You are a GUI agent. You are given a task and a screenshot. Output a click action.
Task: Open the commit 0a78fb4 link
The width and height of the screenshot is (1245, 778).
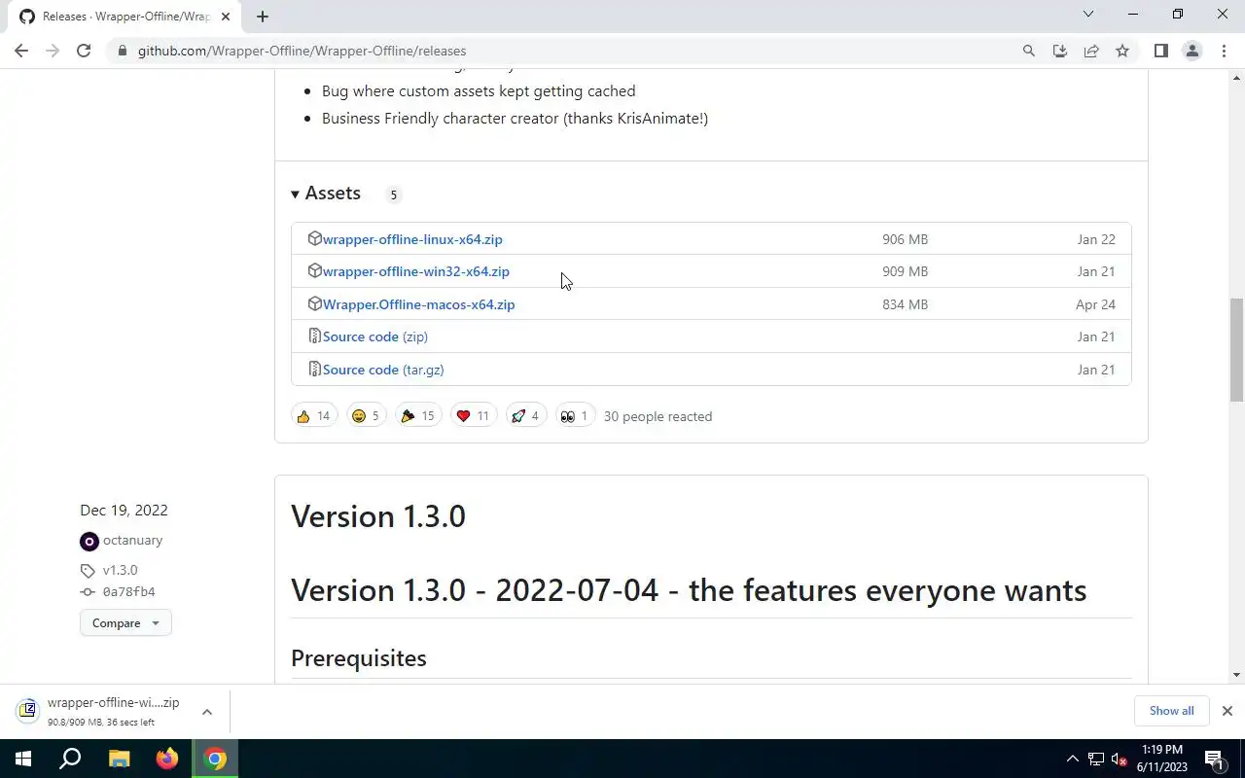pyautogui.click(x=129, y=592)
